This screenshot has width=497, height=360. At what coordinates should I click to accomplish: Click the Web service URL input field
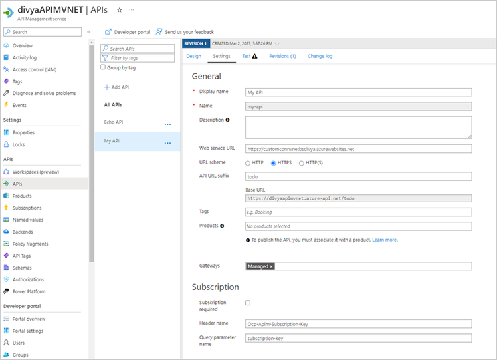pyautogui.click(x=359, y=149)
